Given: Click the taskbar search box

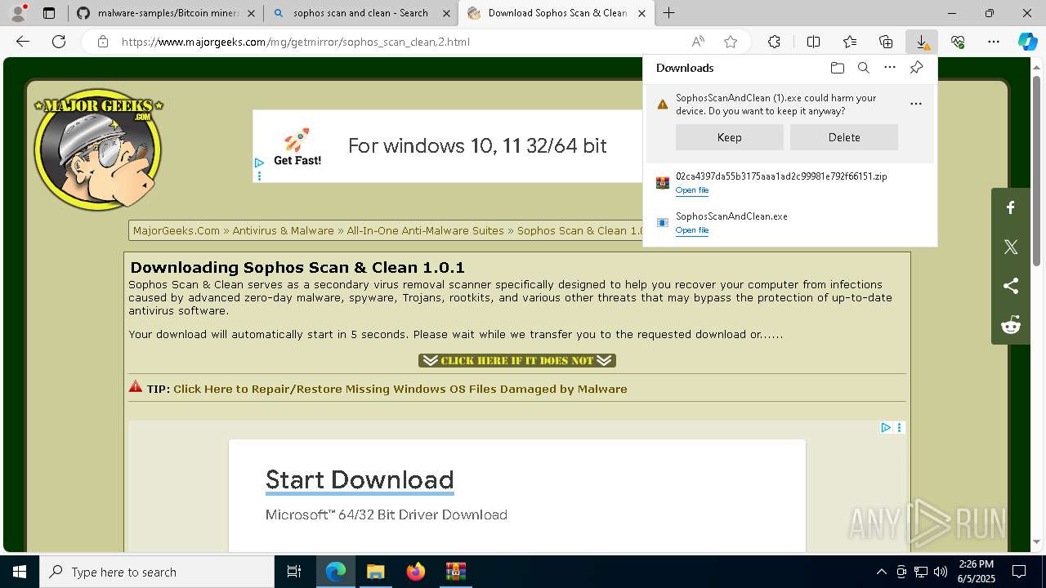Looking at the screenshot, I should pyautogui.click(x=157, y=572).
